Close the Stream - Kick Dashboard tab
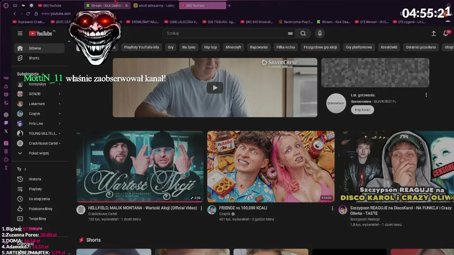 (126, 6)
